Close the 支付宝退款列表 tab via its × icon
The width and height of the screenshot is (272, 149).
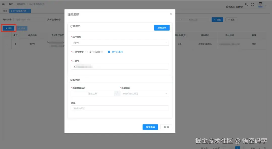(x=28, y=11)
